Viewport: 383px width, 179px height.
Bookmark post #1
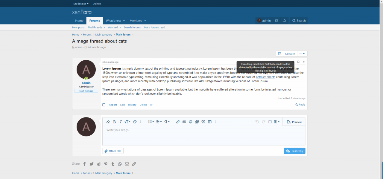click(298, 62)
